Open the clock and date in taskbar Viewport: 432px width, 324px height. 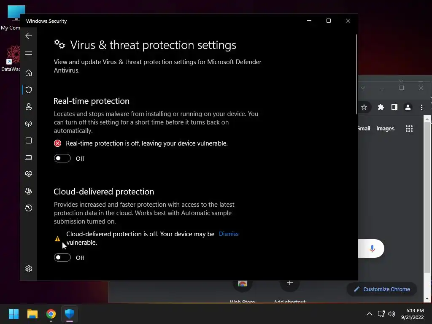click(413, 314)
